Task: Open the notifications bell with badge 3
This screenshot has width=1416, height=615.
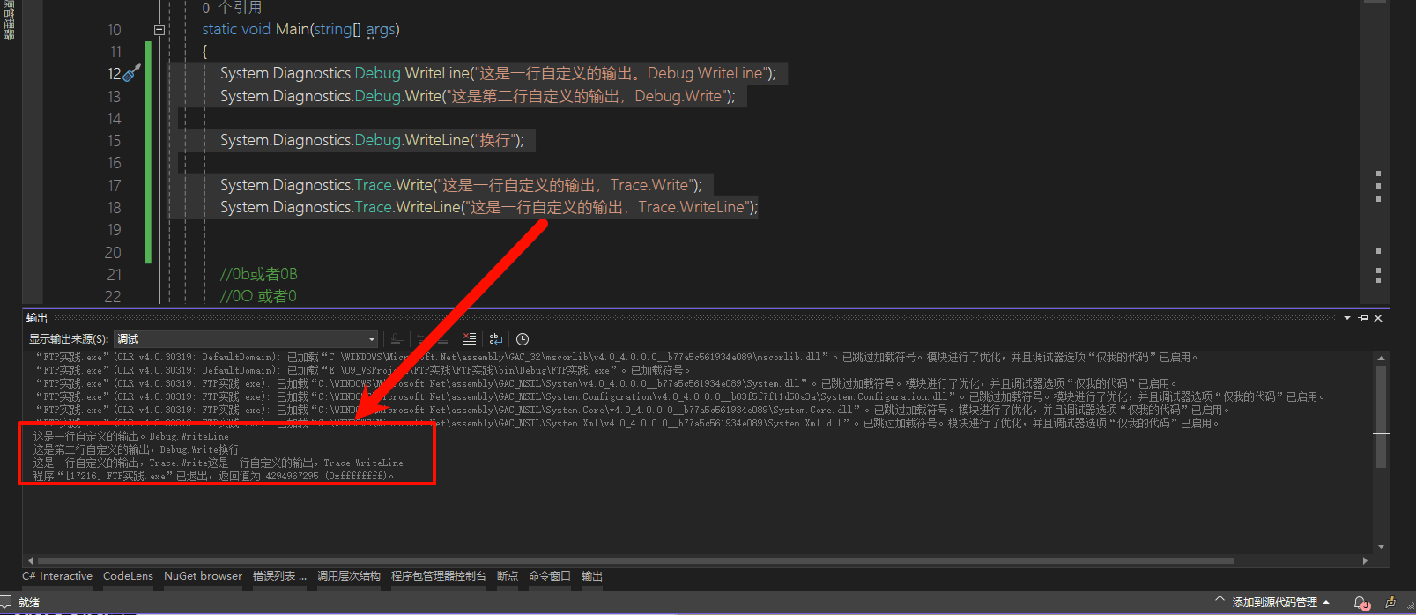Action: pyautogui.click(x=1360, y=604)
